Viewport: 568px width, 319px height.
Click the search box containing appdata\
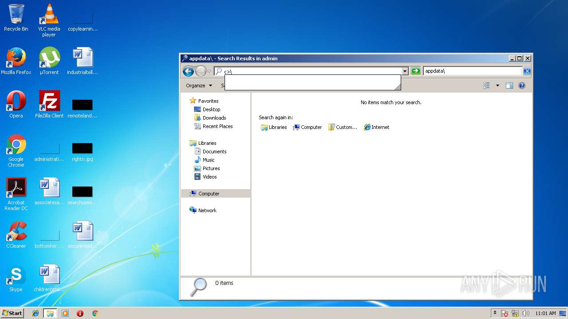[473, 71]
